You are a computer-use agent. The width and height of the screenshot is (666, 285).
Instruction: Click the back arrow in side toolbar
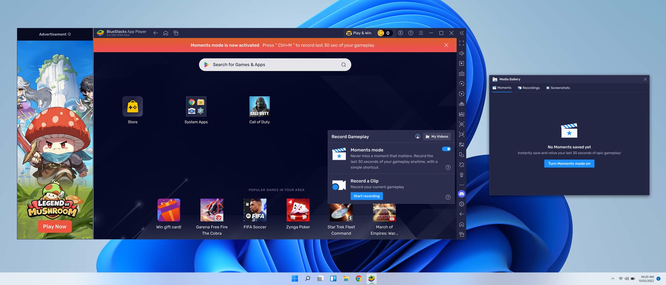click(461, 214)
